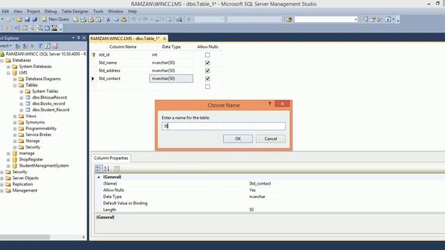This screenshot has width=445, height=250.
Task: Close the dbo.Table_1 document tab
Action: [164, 38]
